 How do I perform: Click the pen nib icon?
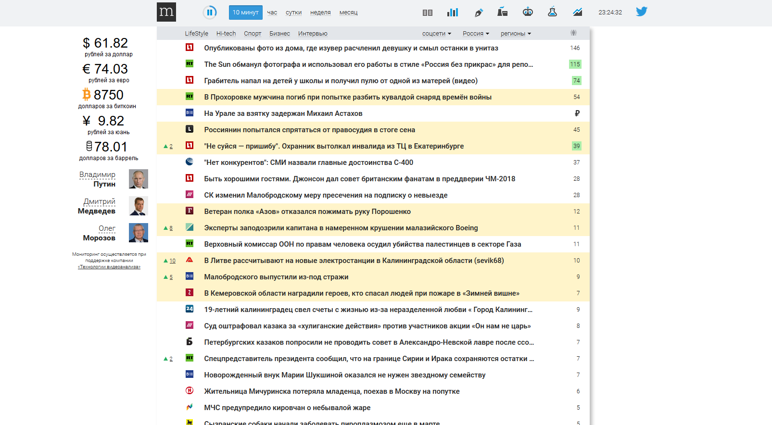point(479,12)
